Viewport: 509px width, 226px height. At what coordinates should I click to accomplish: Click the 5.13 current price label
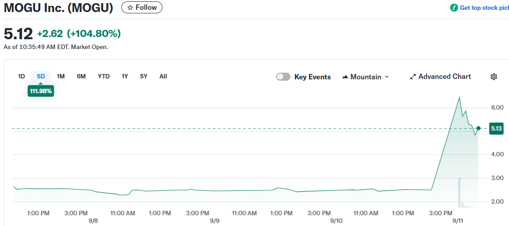pos(497,129)
